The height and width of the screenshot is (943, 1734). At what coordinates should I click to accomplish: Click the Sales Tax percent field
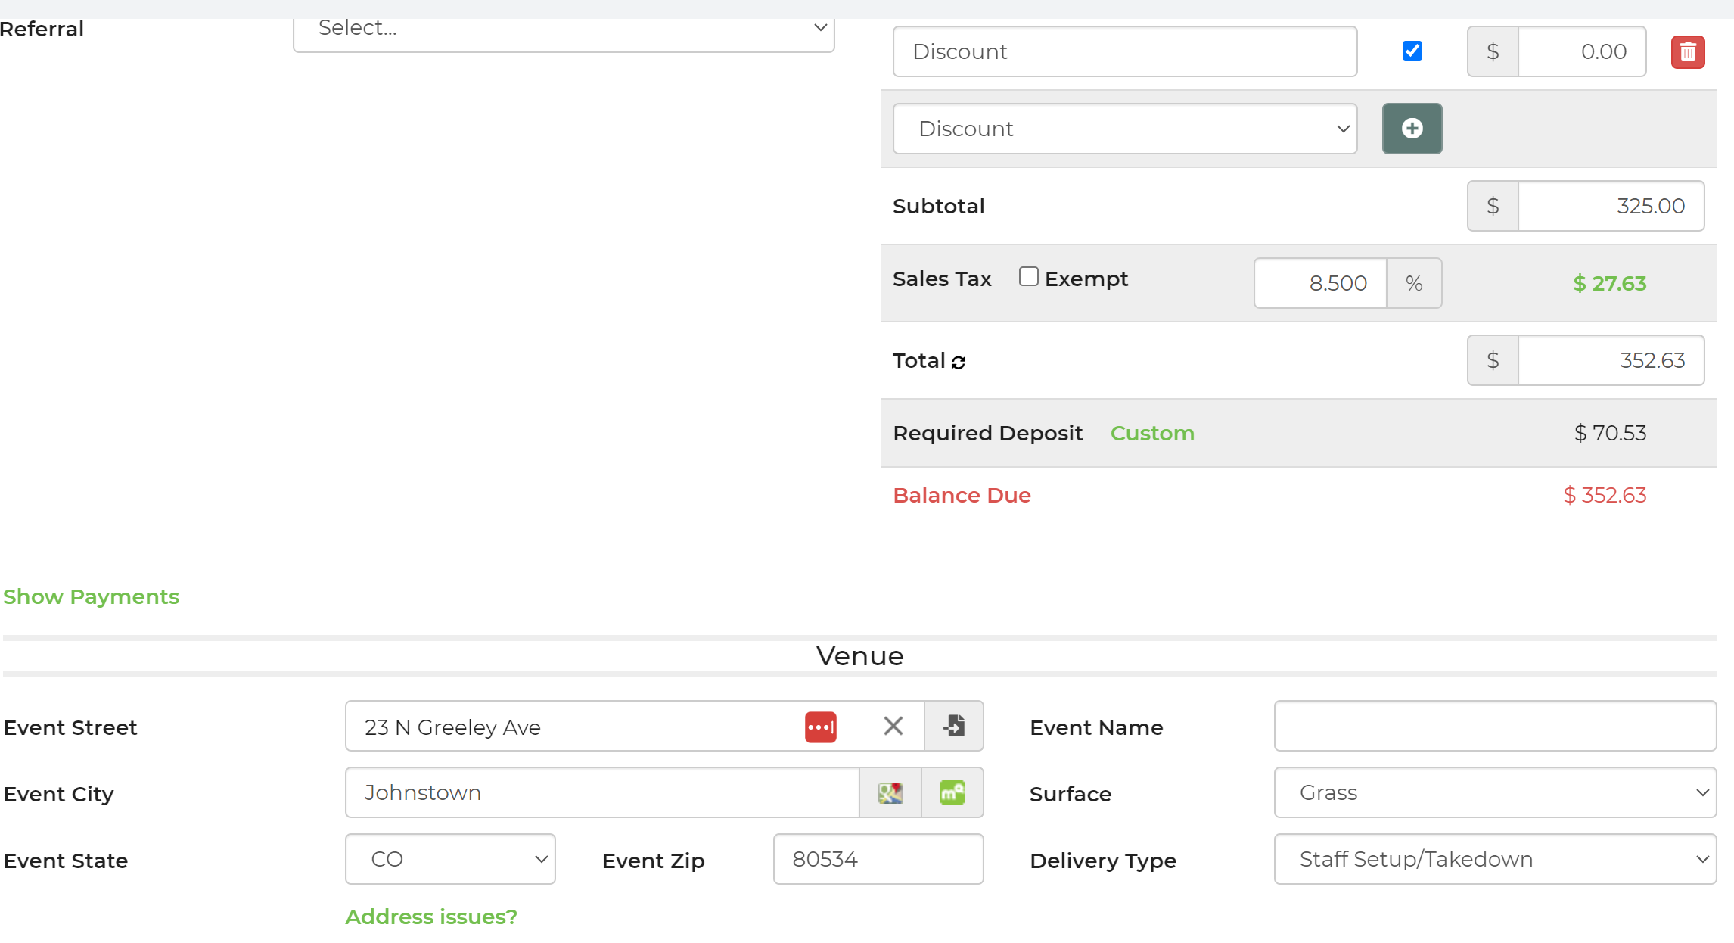coord(1320,284)
